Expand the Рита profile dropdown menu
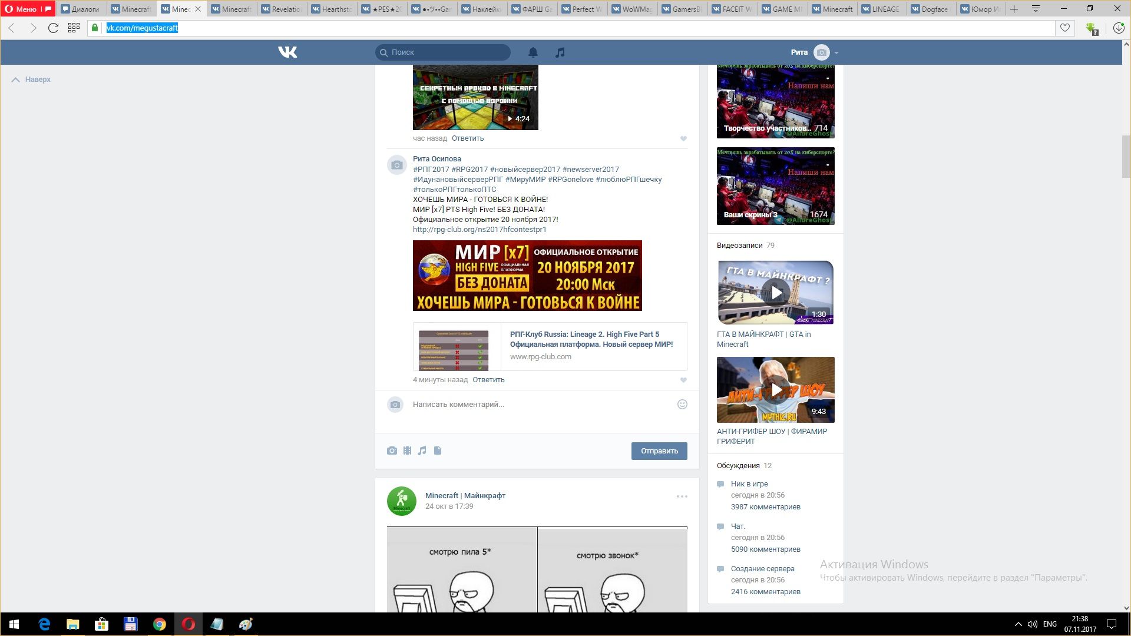1131x636 pixels. coord(836,52)
